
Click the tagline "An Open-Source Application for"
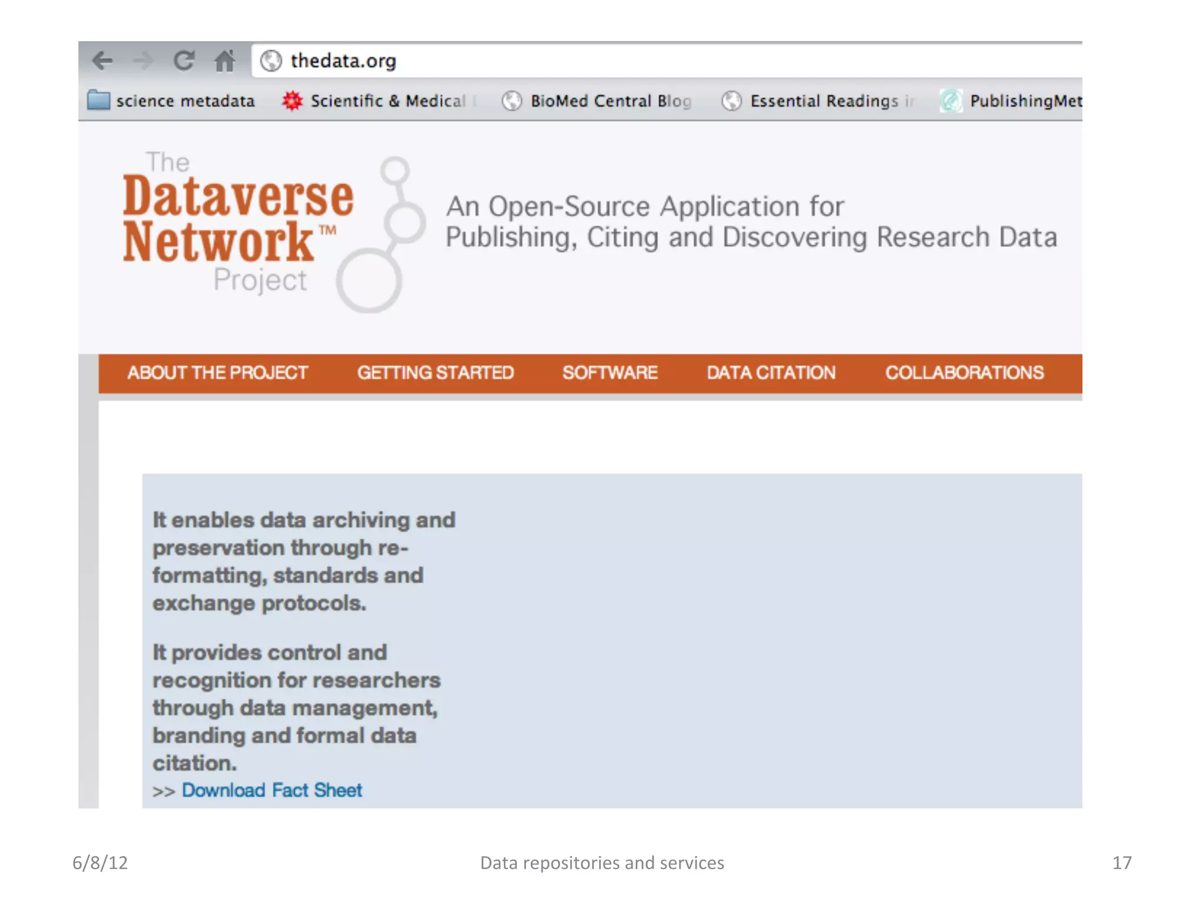[645, 207]
